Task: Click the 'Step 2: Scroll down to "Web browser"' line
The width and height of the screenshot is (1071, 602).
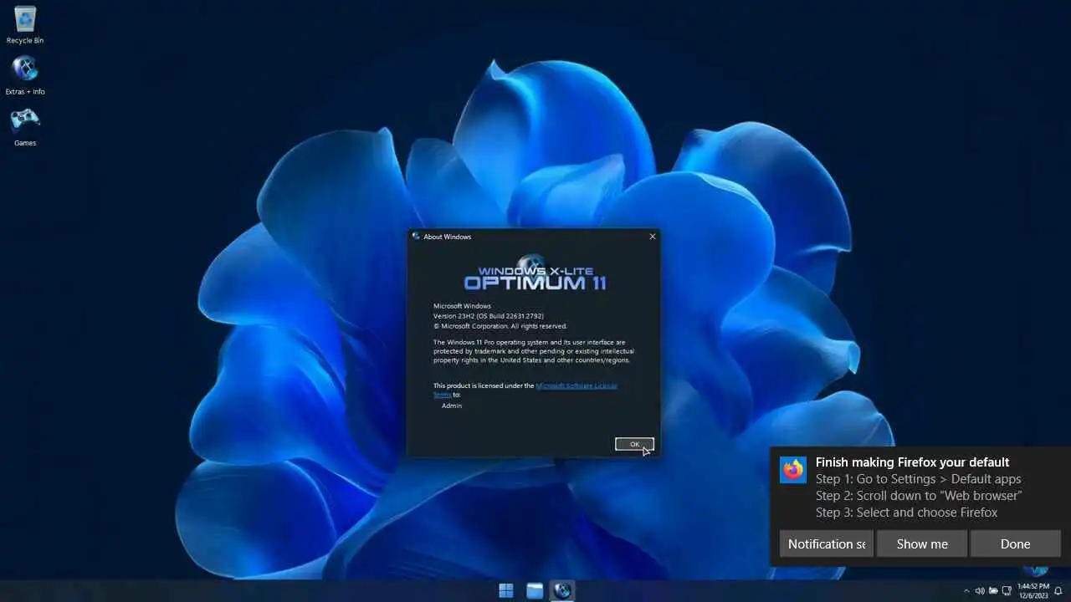Action: pos(919,496)
